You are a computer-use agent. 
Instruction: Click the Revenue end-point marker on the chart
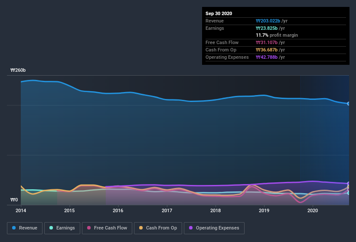349,104
